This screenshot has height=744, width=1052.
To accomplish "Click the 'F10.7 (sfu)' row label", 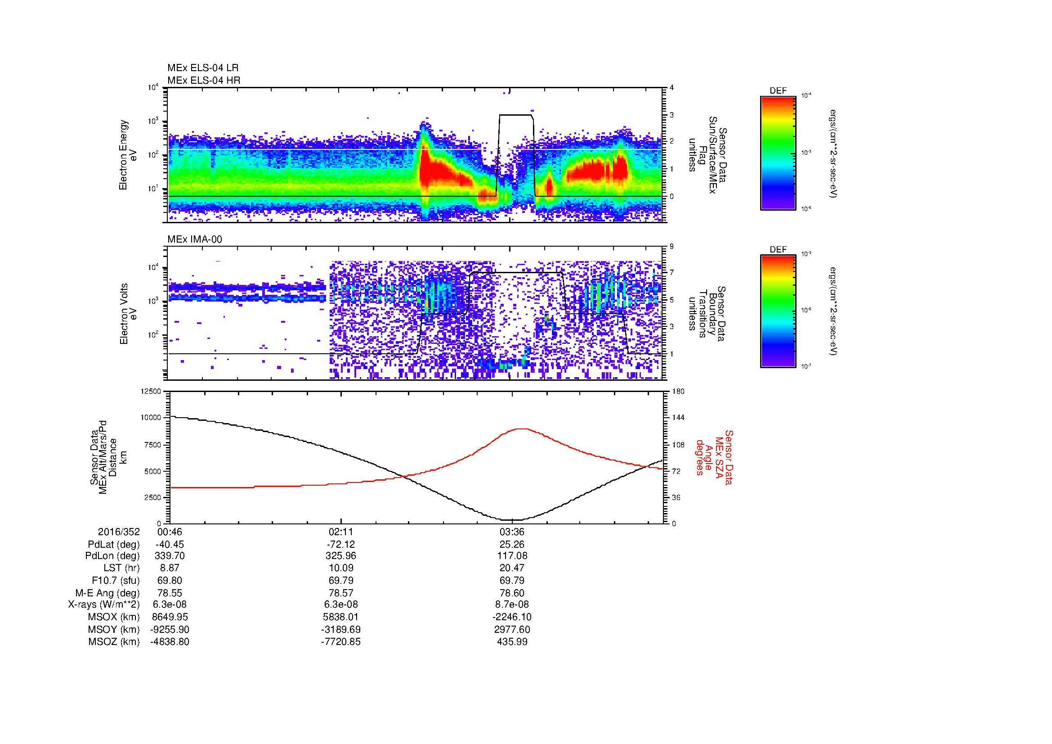I will pyautogui.click(x=116, y=581).
